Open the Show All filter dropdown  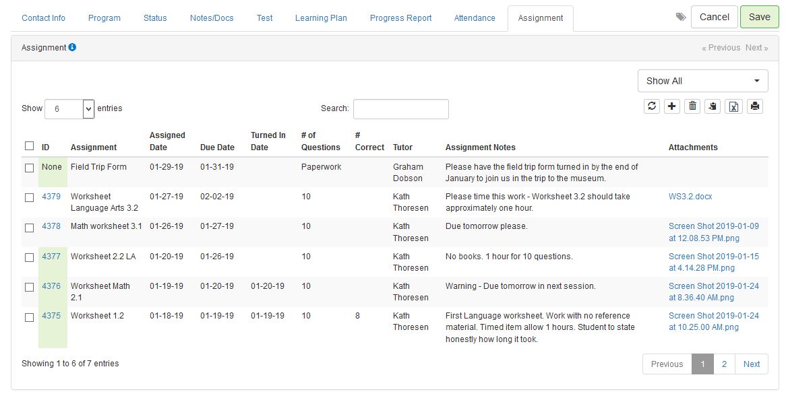click(703, 81)
